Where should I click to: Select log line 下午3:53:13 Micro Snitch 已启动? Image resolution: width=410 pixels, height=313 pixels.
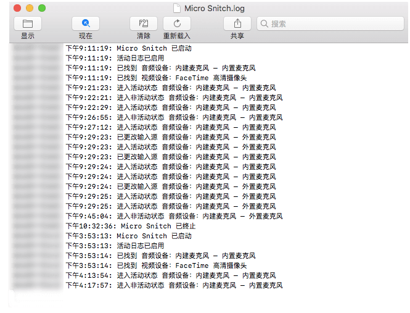click(128, 236)
